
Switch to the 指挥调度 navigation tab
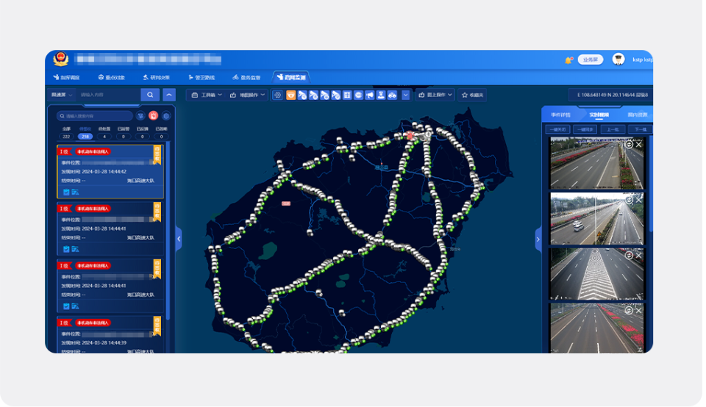pos(65,77)
